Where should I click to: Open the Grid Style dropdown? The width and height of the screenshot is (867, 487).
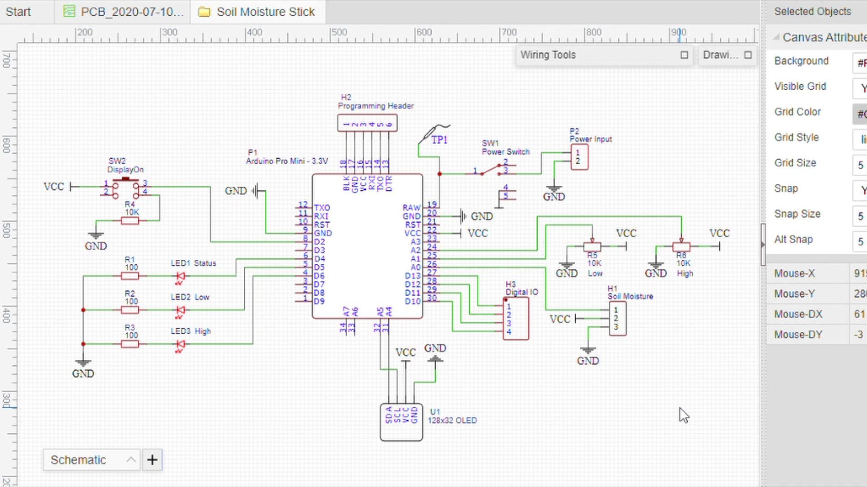click(x=859, y=140)
